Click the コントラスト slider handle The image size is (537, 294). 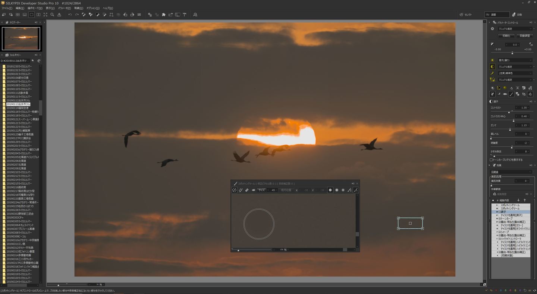coord(509,112)
